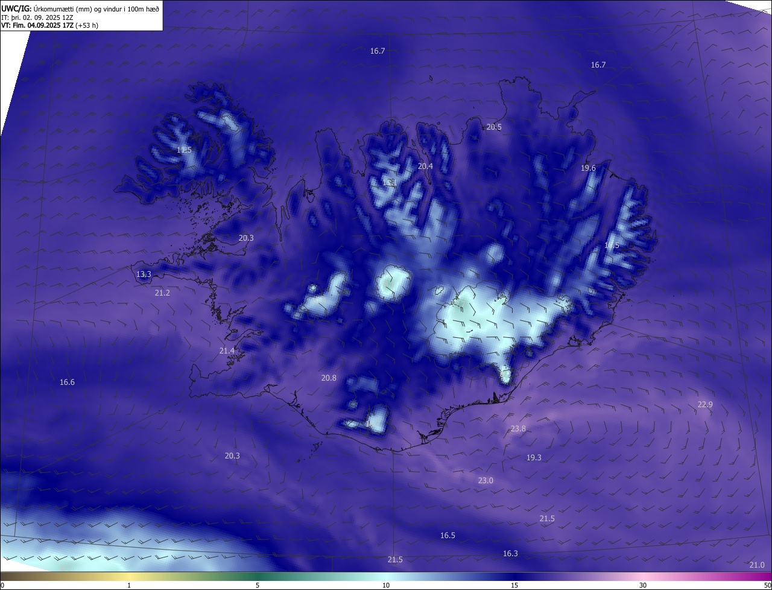The image size is (772, 590).
Task: Click the 20.5 value label on the map
Action: [494, 127]
